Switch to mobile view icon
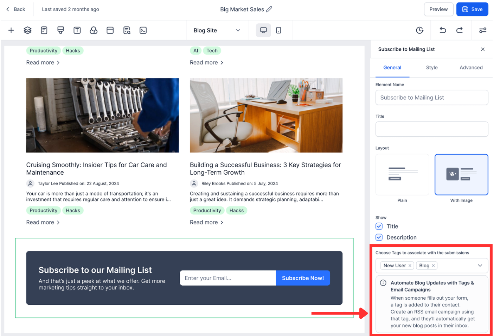Screen dimensions: 500x336 [x=278, y=30]
